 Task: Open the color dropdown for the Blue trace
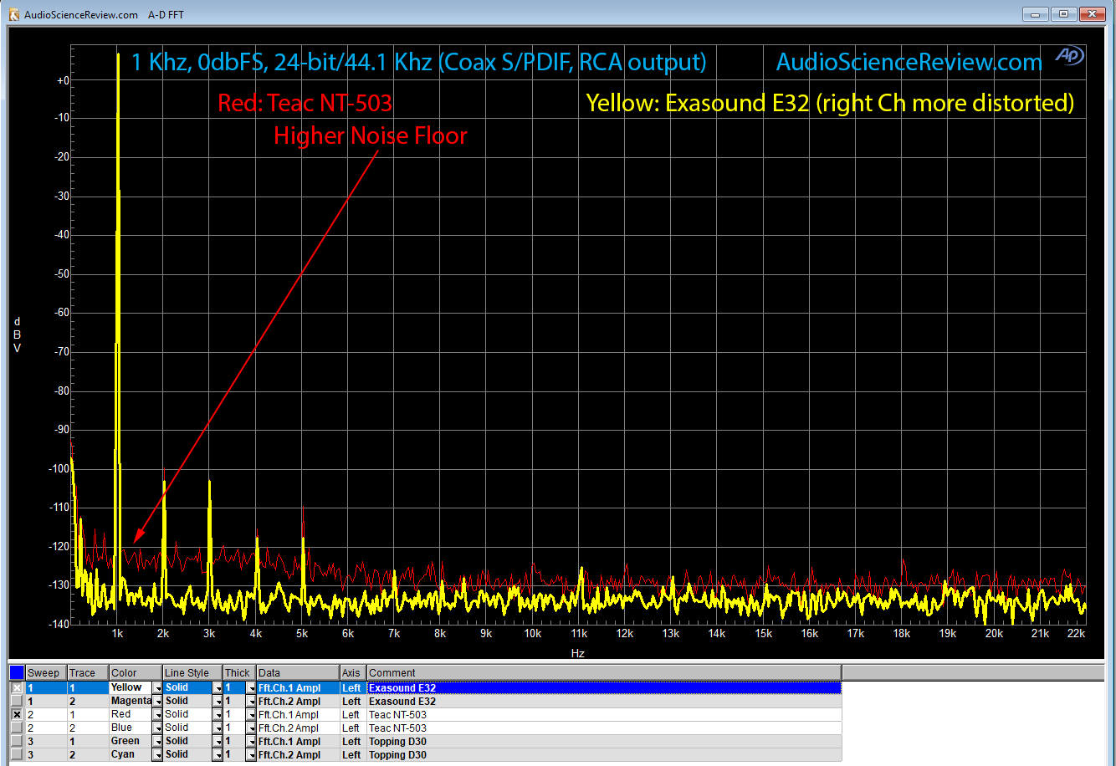pos(156,728)
